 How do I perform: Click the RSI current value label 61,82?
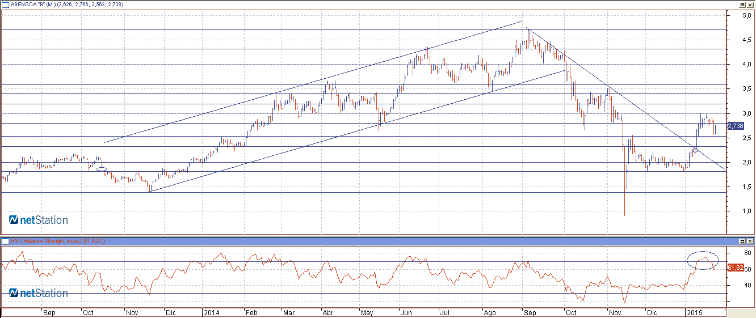click(x=735, y=268)
